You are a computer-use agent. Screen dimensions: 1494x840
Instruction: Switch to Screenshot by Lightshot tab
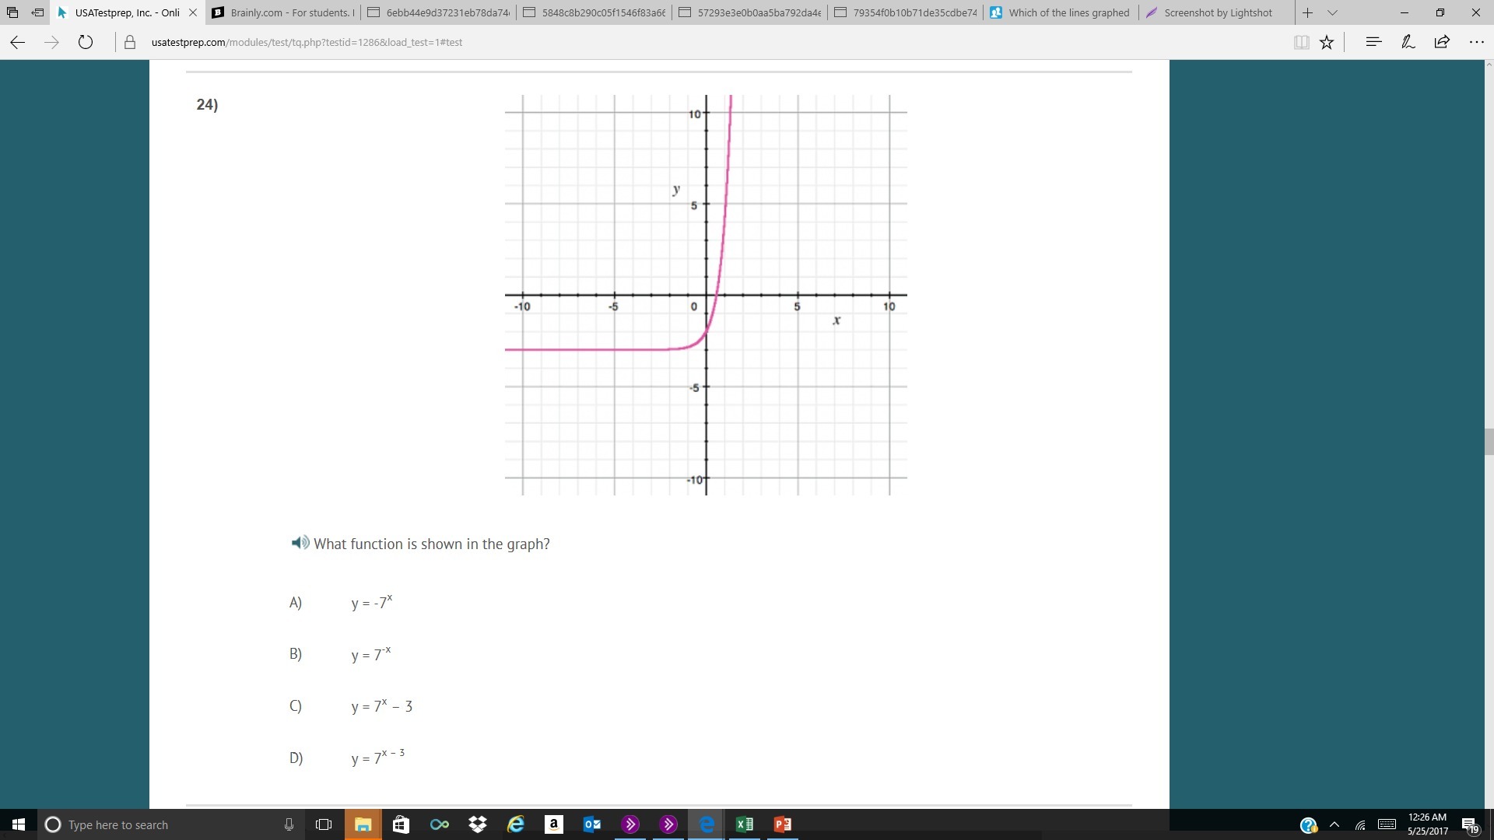[1218, 12]
